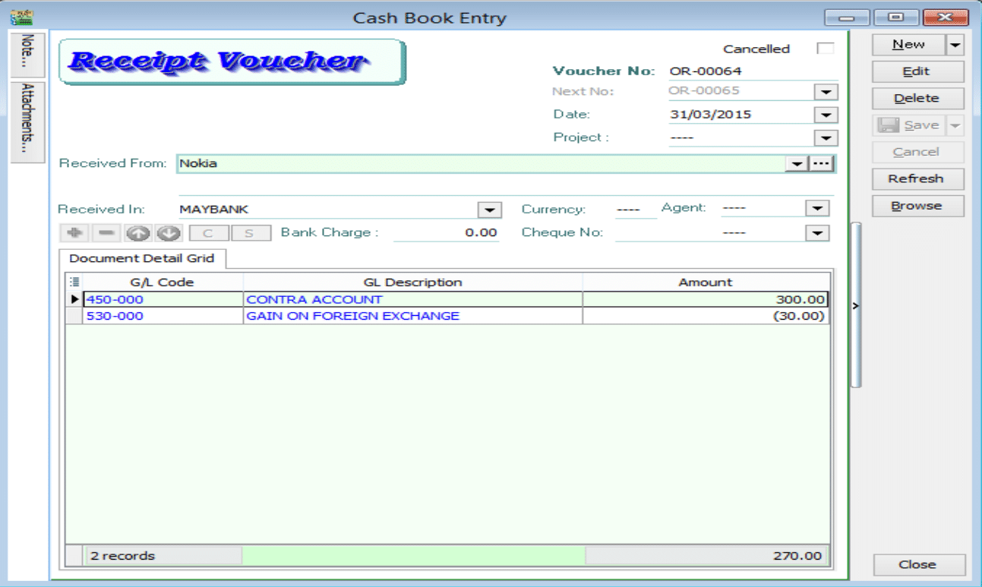
Task: Click the Bank Charge amount field
Action: point(447,232)
